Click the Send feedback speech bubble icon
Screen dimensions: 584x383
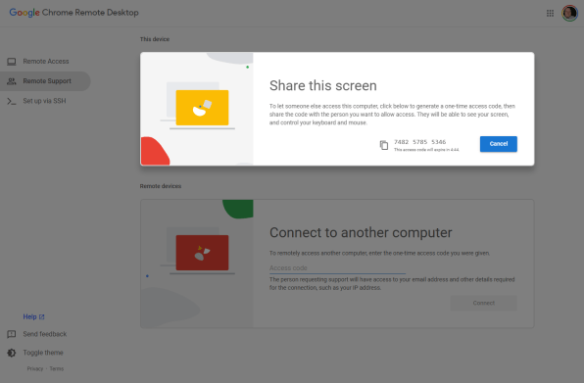point(12,334)
